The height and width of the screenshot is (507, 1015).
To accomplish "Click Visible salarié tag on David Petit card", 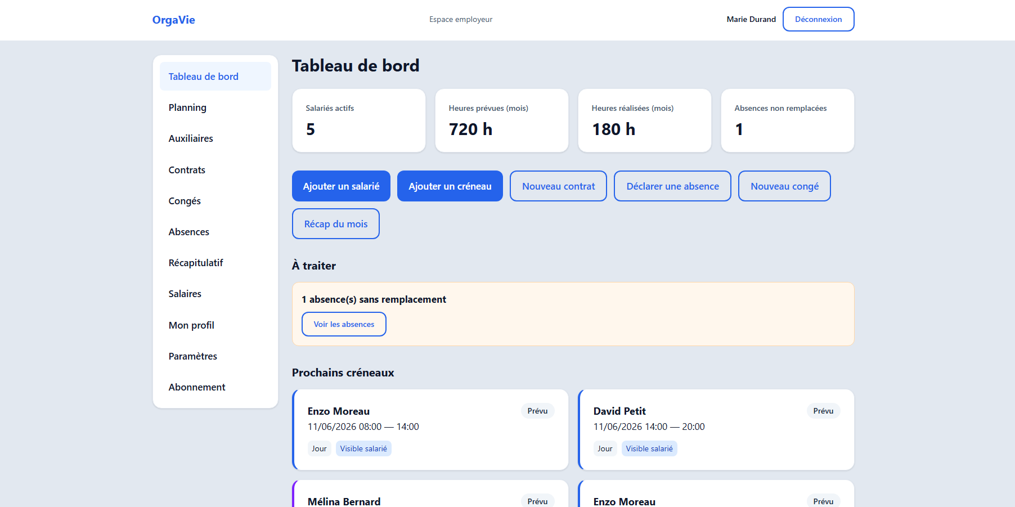I will pyautogui.click(x=649, y=448).
